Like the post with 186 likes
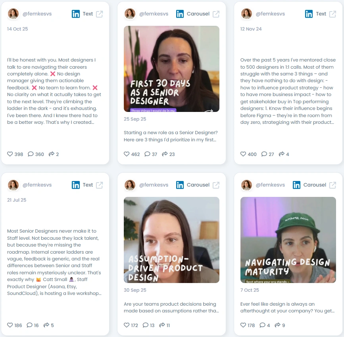 click(x=10, y=325)
